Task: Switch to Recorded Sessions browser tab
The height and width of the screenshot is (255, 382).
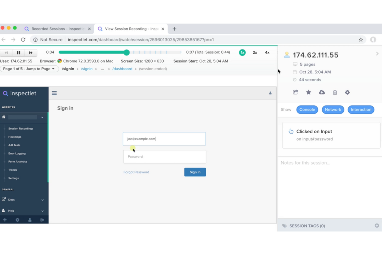Action: tap(58, 29)
